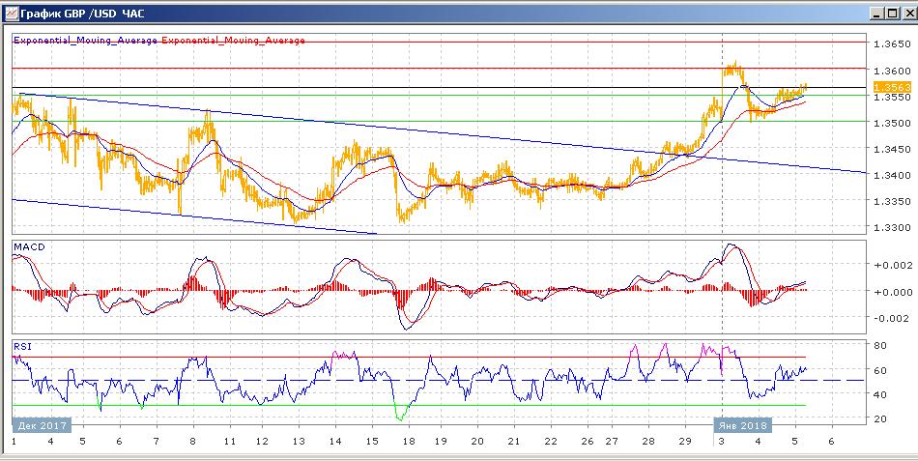Image resolution: width=918 pixels, height=461 pixels.
Task: Click date label 29 on time axis
Action: point(685,442)
